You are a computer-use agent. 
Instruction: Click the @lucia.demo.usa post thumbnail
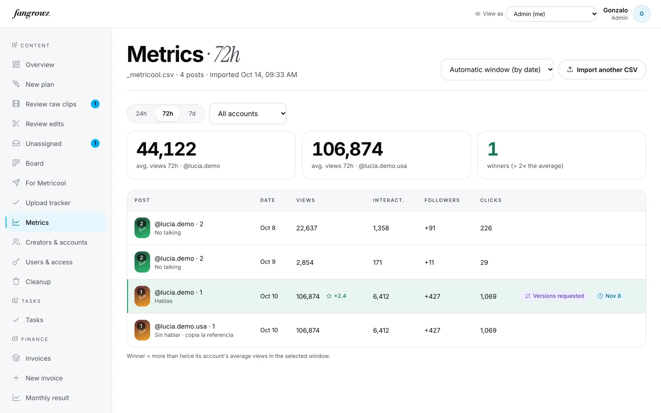point(142,330)
